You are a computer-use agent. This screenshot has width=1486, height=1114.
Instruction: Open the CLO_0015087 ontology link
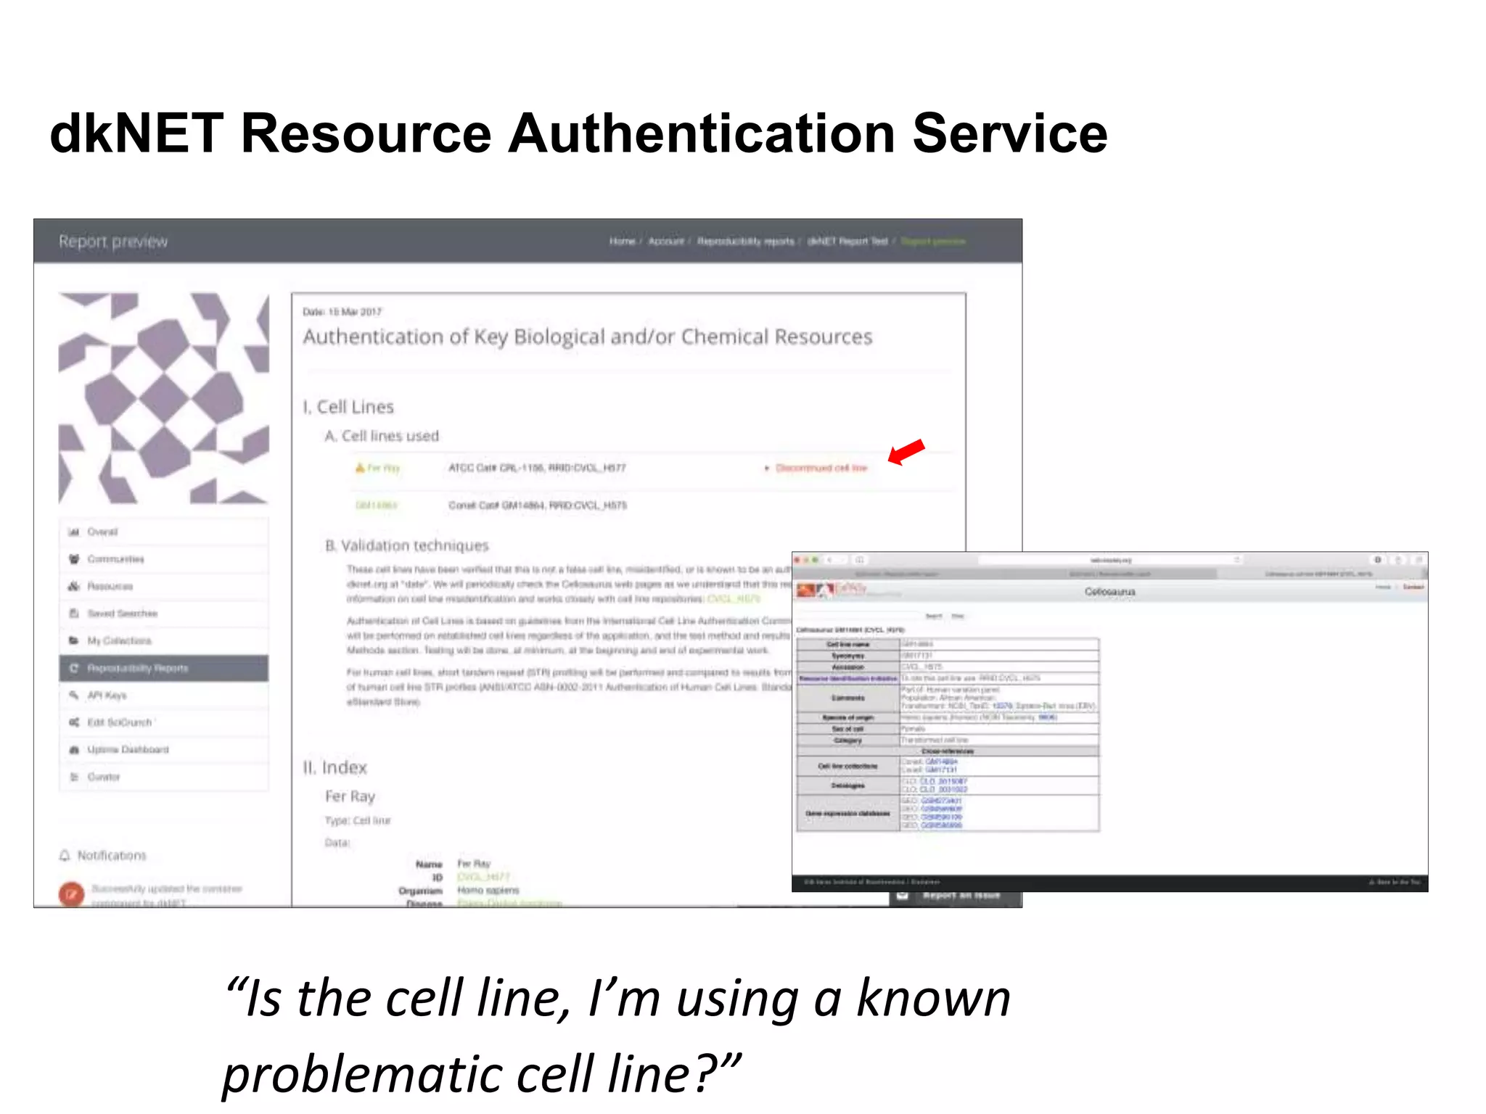(944, 782)
